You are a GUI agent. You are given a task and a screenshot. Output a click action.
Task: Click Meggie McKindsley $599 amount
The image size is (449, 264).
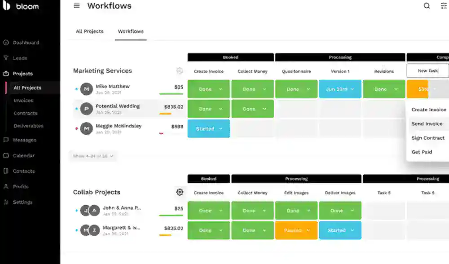point(177,126)
